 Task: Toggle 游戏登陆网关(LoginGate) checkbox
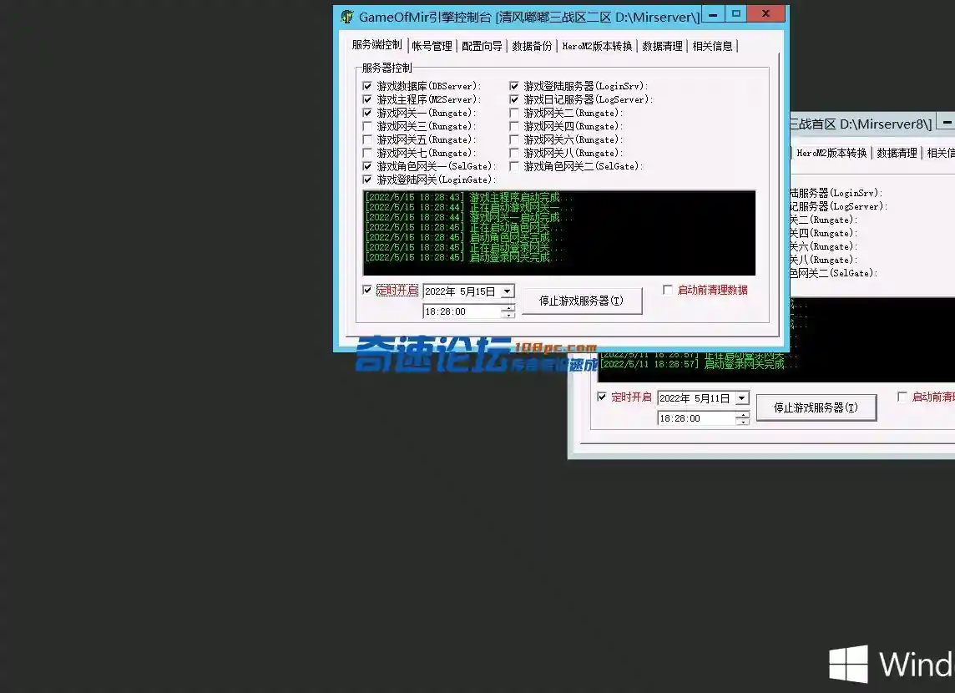tap(367, 180)
